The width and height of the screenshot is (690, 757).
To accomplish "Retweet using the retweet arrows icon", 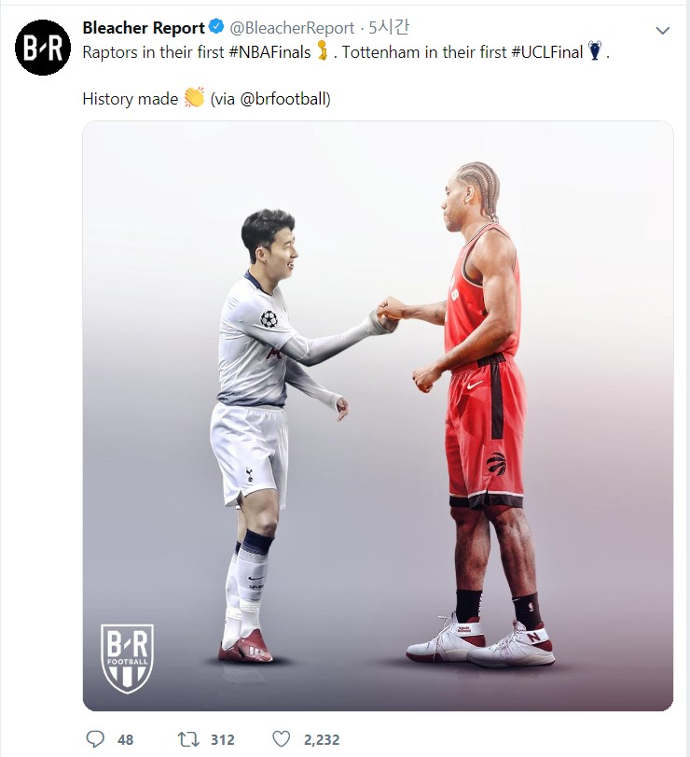I will pos(188,739).
